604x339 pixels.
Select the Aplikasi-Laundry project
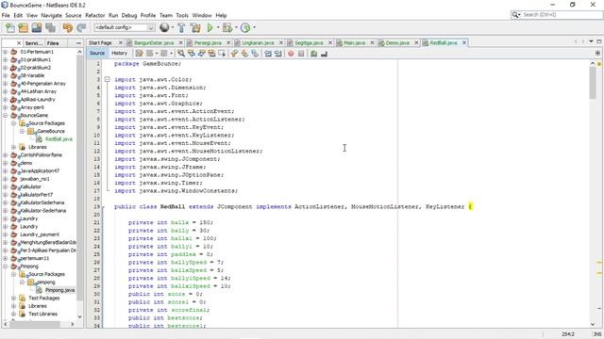click(x=38, y=99)
